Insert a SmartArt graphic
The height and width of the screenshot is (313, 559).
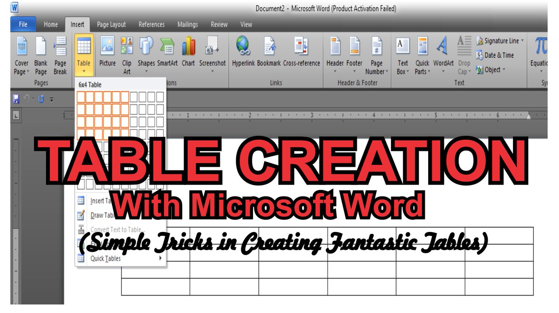click(x=167, y=52)
